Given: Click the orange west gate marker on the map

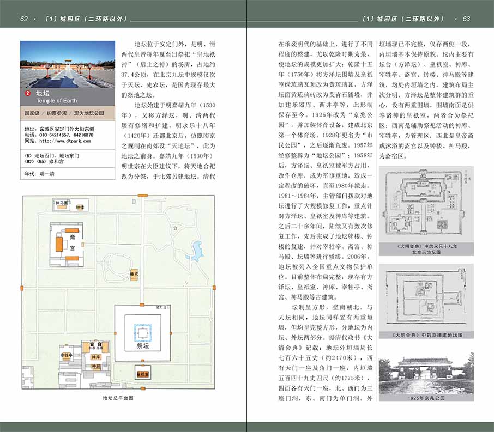Looking at the screenshot, I should 22,288.
